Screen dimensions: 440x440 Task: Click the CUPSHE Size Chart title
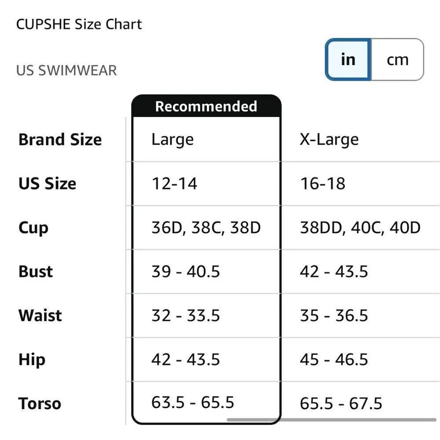(x=79, y=24)
